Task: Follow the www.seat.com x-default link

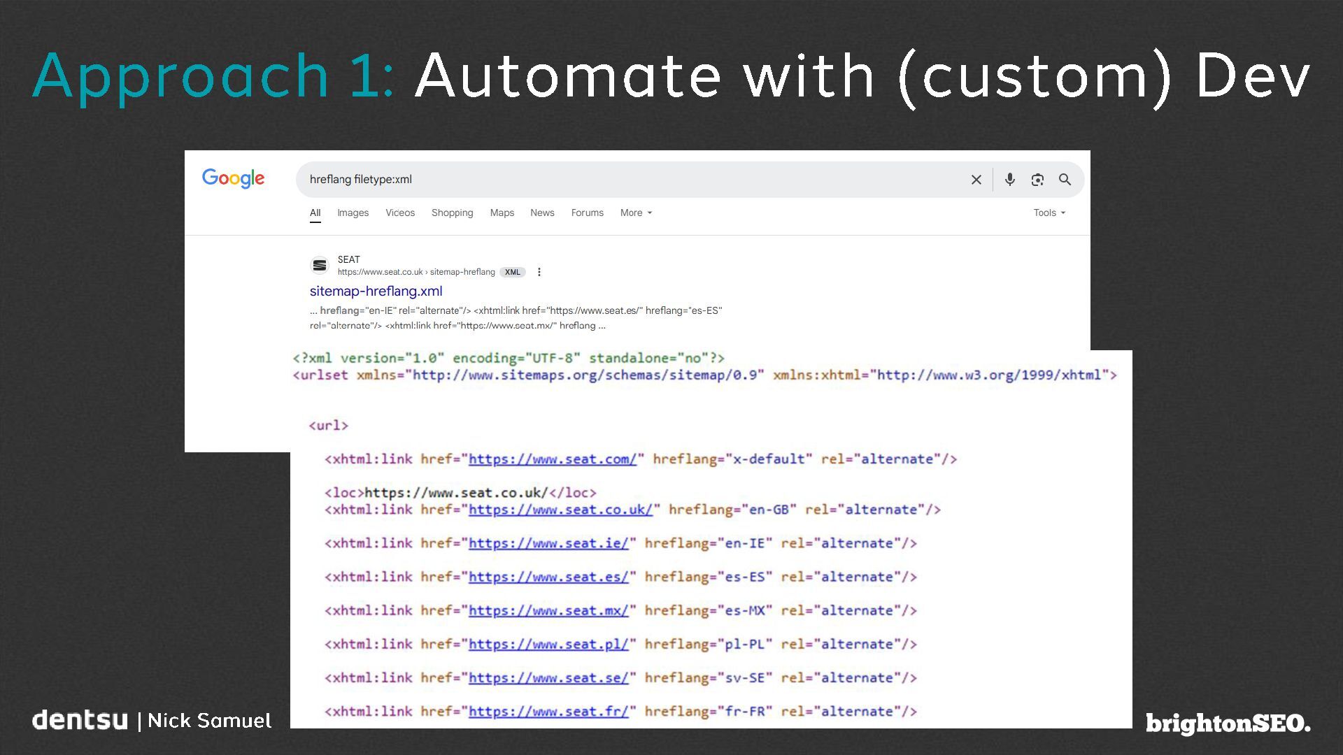Action: 552,459
